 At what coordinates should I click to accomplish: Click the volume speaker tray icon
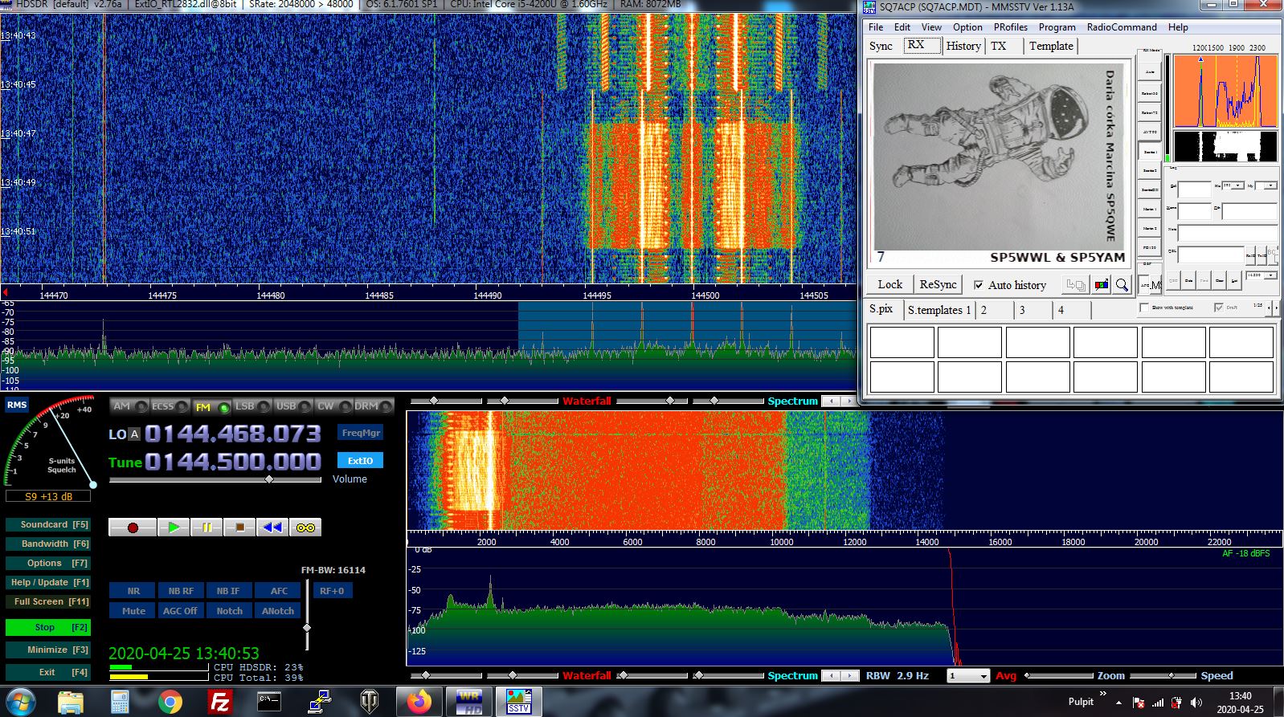[x=1196, y=703]
